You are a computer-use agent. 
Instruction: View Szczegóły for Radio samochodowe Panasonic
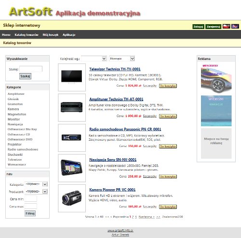pyautogui.click(x=150, y=146)
